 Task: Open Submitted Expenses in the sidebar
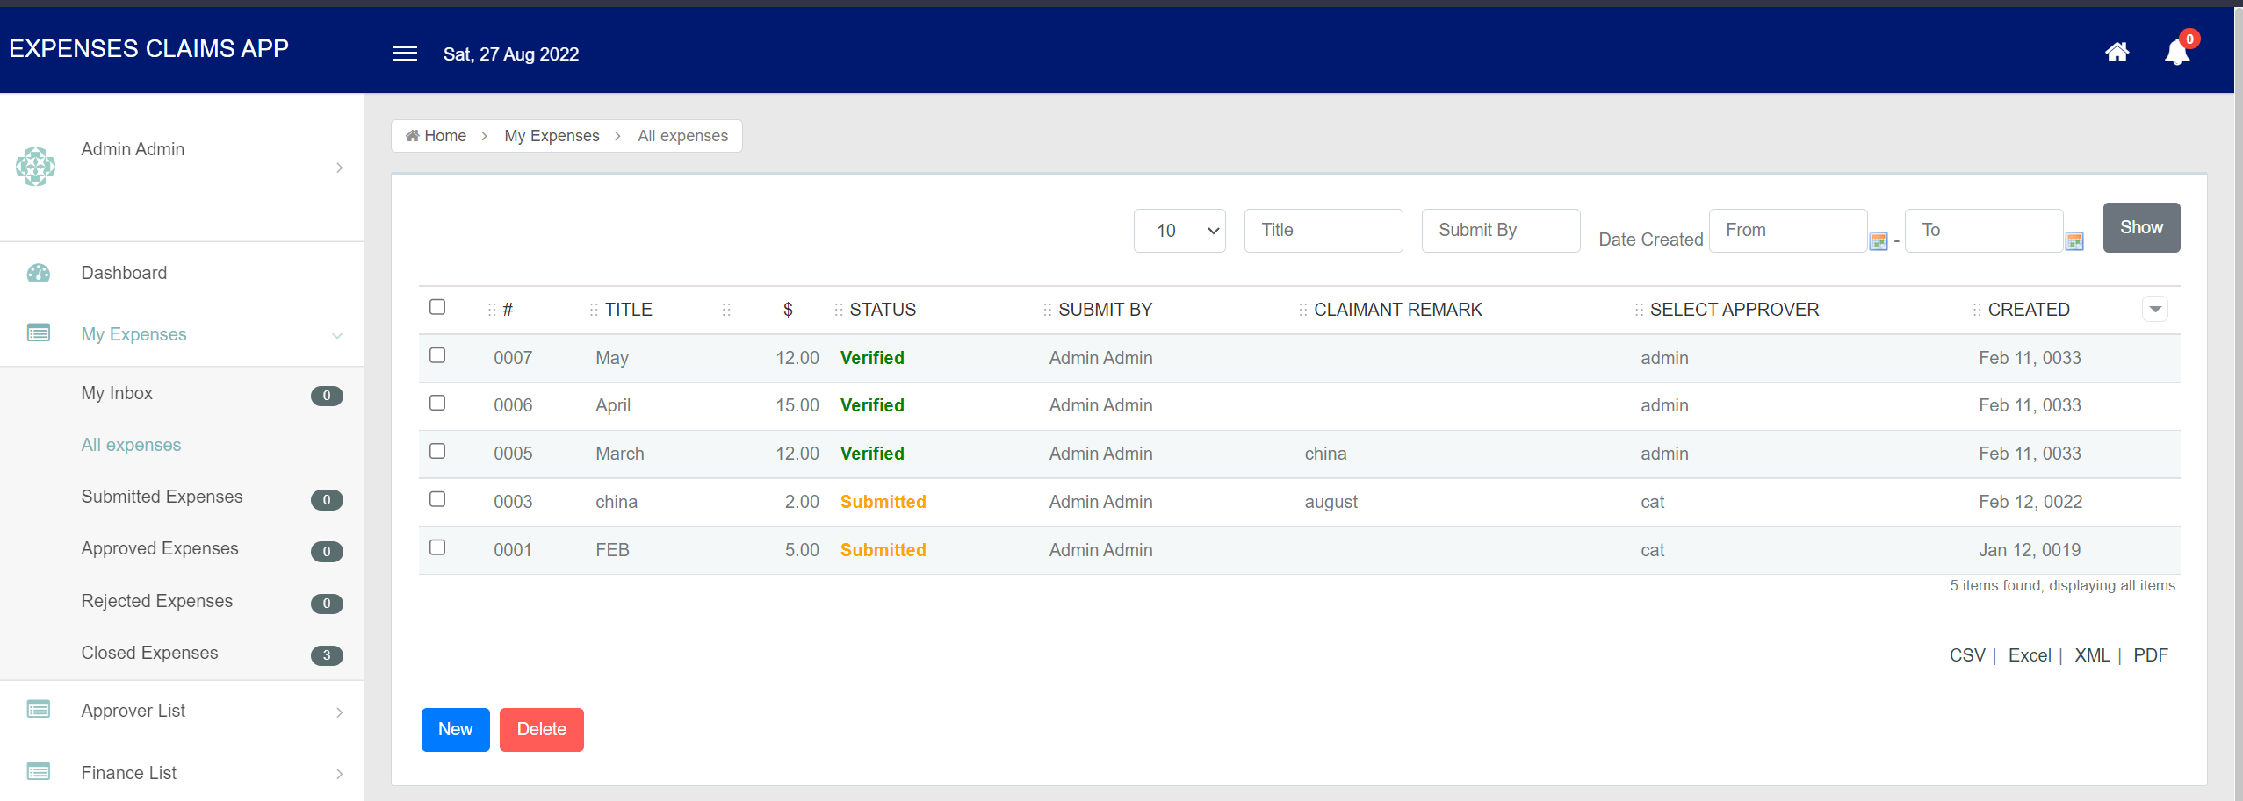[162, 497]
